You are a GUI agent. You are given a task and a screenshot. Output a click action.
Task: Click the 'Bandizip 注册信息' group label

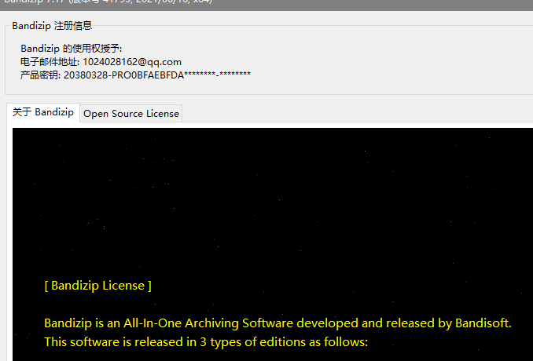click(x=52, y=26)
